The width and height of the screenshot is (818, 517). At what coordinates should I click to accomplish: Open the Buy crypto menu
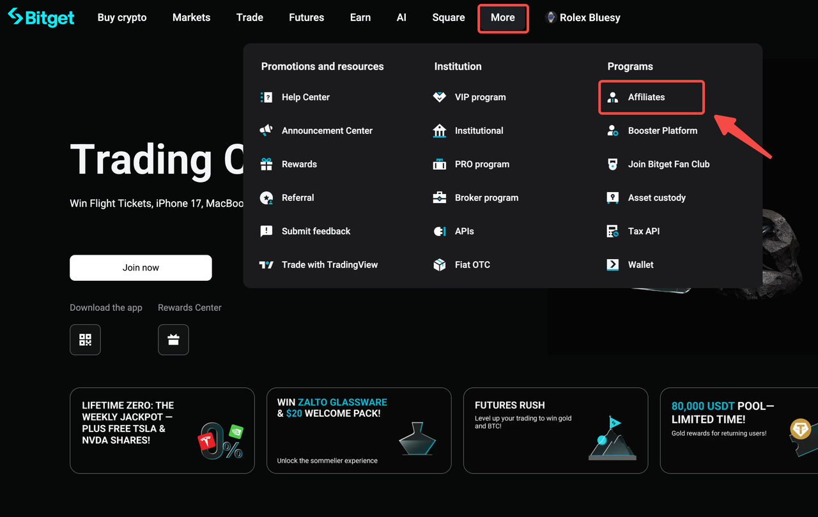click(x=122, y=17)
